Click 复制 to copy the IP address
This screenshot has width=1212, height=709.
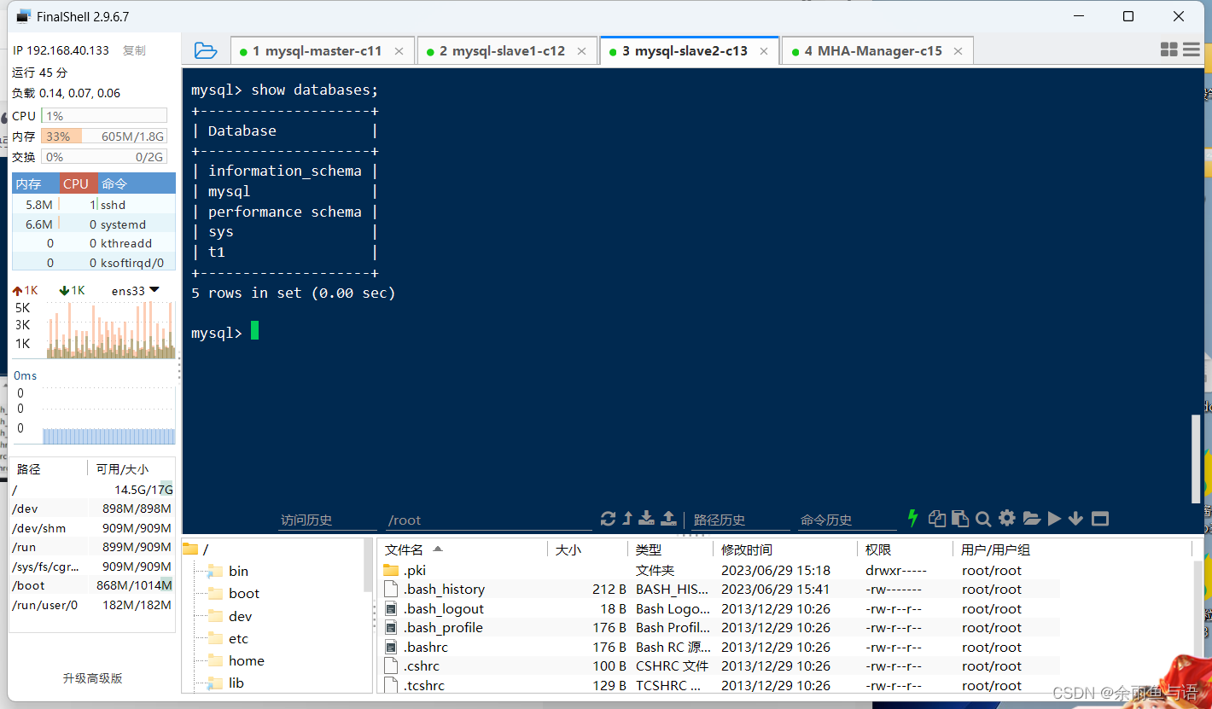pyautogui.click(x=133, y=50)
